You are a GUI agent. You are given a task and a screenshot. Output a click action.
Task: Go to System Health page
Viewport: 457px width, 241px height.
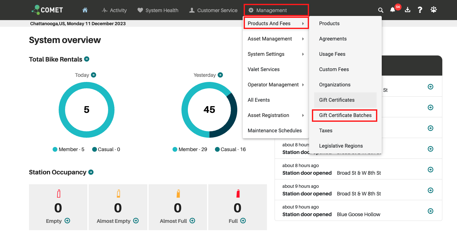(x=158, y=10)
